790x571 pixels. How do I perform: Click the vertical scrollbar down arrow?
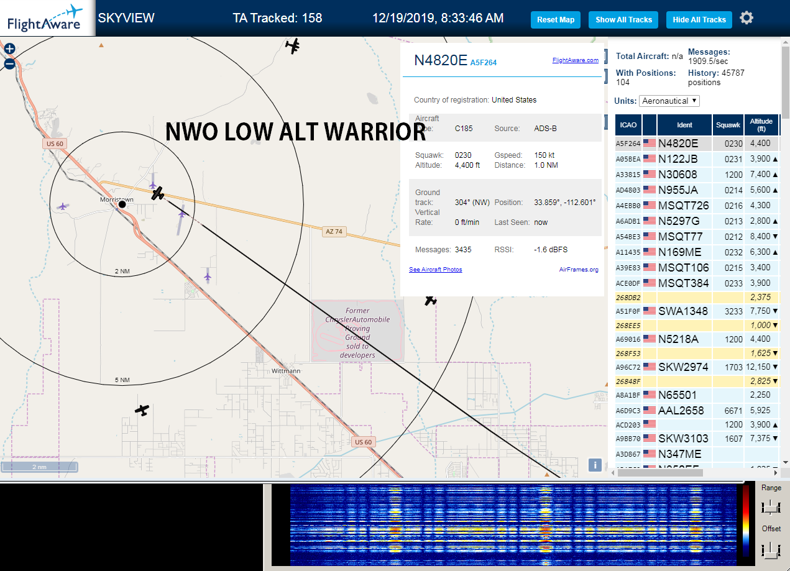pos(785,463)
